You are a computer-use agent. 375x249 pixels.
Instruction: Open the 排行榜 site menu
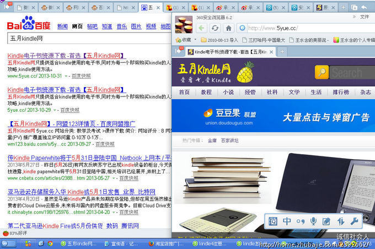point(341,92)
